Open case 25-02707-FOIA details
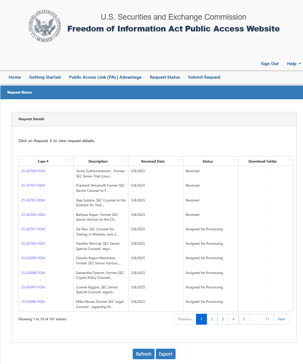The image size is (303, 364). click(33, 185)
